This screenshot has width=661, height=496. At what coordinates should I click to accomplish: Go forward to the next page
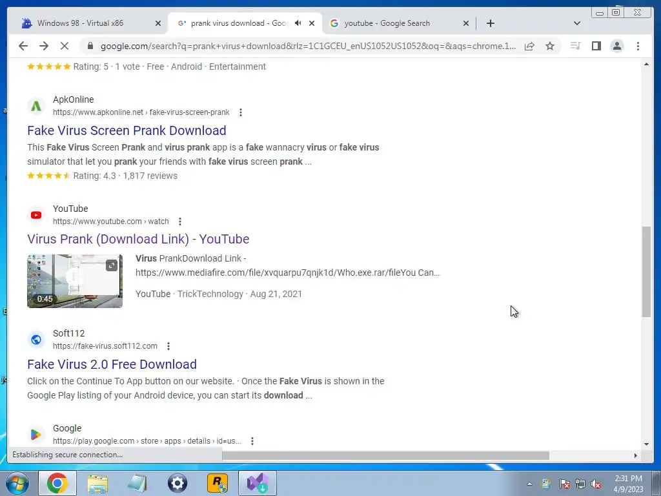pyautogui.click(x=44, y=46)
